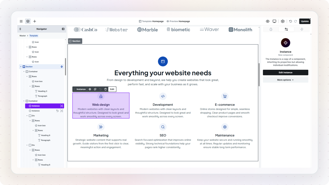329x185 pixels.
Task: Collapse the first Div arrow
Action: coord(27,116)
